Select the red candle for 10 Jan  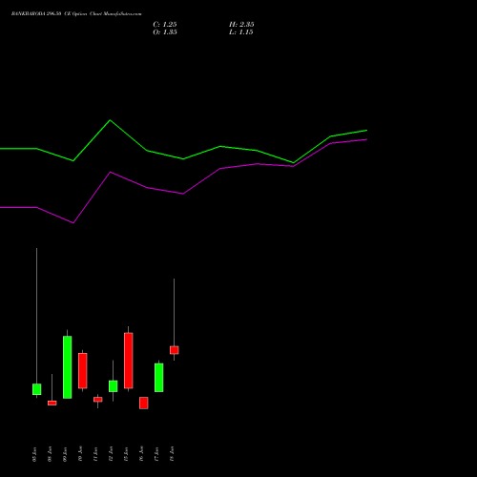point(83,371)
